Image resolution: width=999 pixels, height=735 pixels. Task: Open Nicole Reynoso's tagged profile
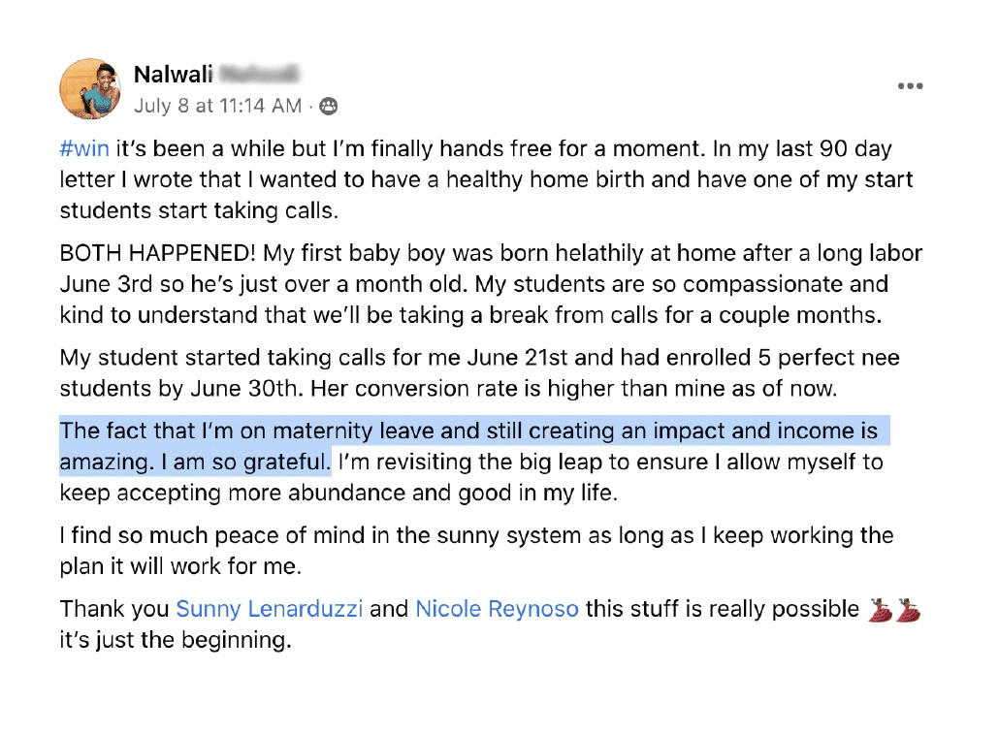(x=497, y=610)
